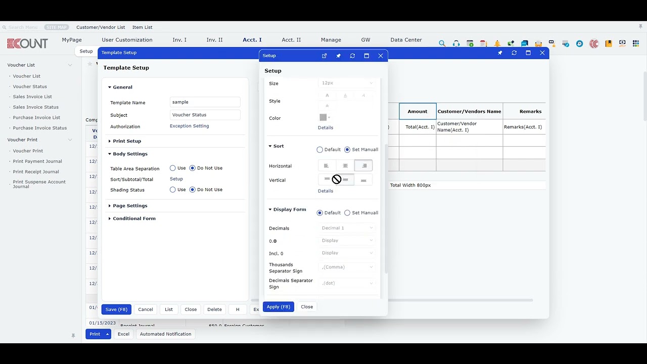Pop out the Setup dialog in a new window
This screenshot has width=647, height=364.
tap(324, 56)
